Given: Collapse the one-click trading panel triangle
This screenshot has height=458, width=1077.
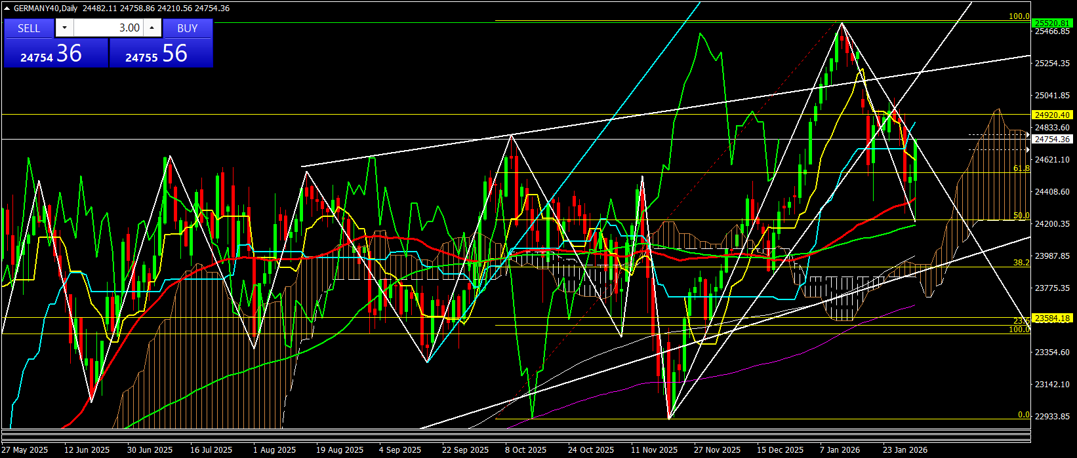Looking at the screenshot, I should pyautogui.click(x=7, y=9).
